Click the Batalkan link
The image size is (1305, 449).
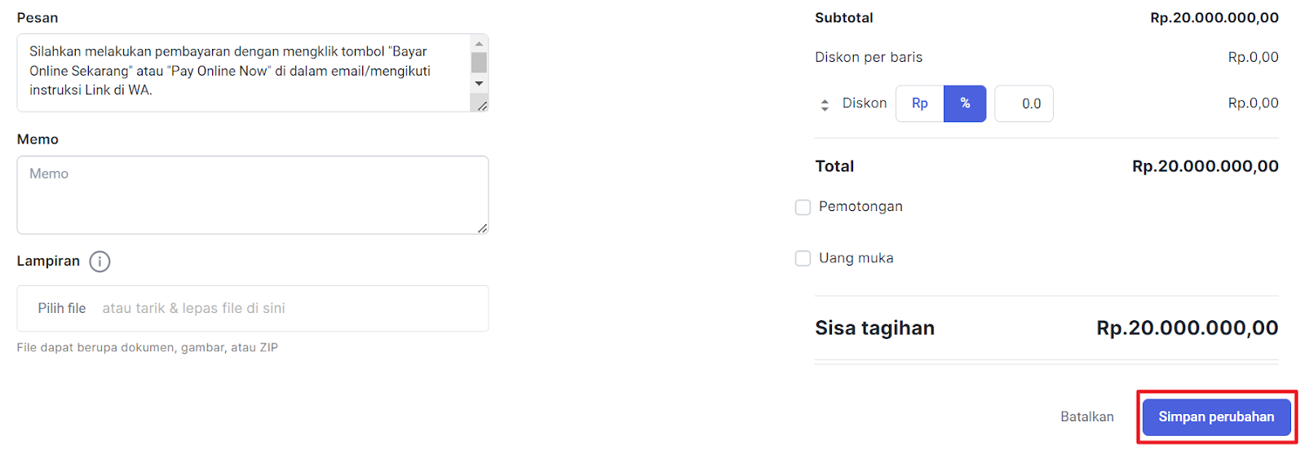pyautogui.click(x=1087, y=416)
